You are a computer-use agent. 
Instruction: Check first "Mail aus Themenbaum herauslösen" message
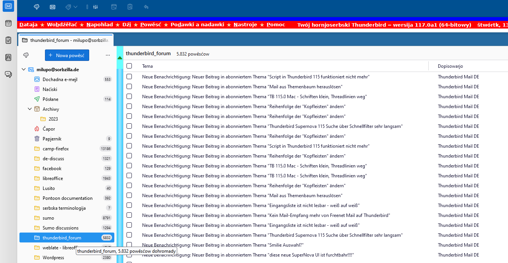pyautogui.click(x=129, y=86)
